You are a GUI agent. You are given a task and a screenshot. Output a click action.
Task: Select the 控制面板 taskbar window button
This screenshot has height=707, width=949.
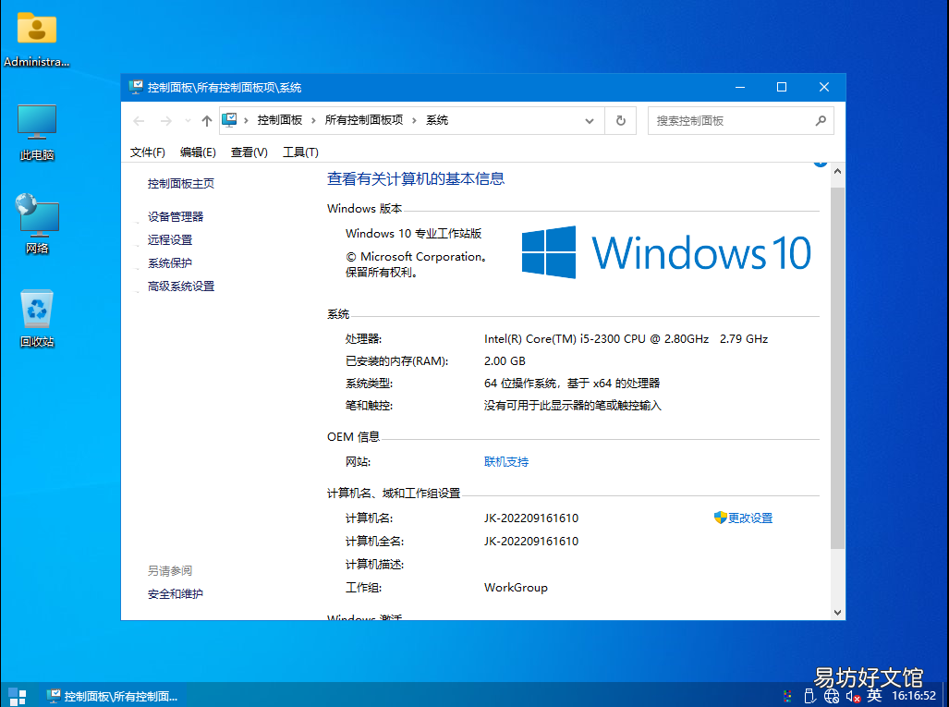113,696
